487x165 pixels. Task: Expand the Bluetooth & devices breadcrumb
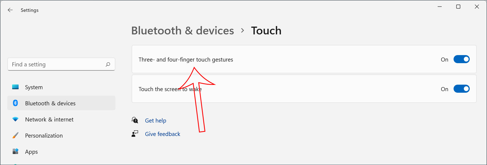point(183,31)
